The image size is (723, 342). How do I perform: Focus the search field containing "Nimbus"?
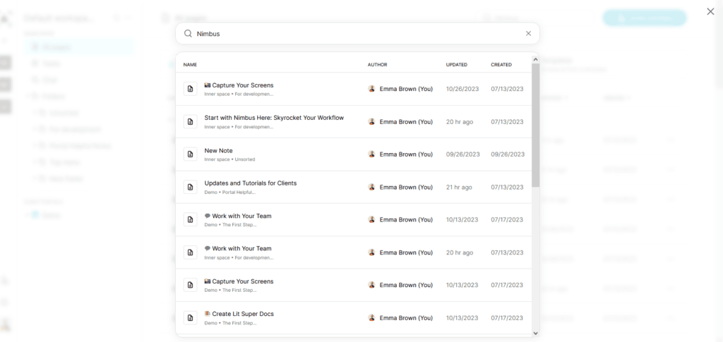pos(353,33)
